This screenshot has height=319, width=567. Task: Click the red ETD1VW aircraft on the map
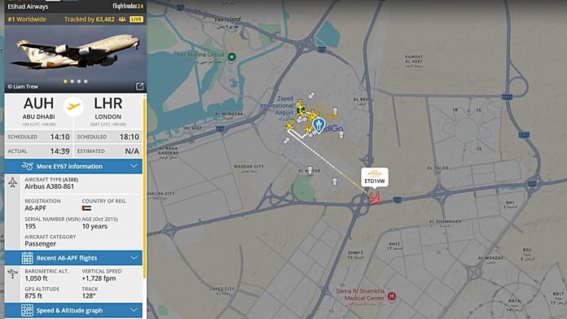375,199
